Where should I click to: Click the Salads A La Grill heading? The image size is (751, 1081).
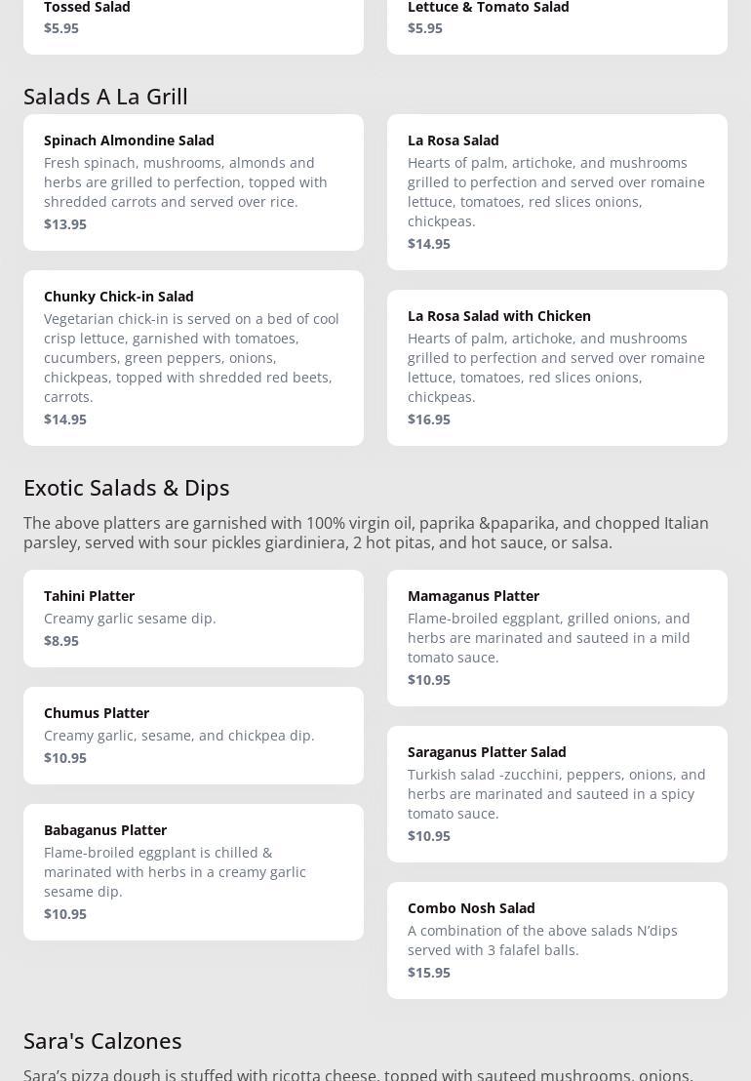pos(105,96)
